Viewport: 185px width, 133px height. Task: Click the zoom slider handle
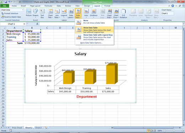(x=174, y=131)
